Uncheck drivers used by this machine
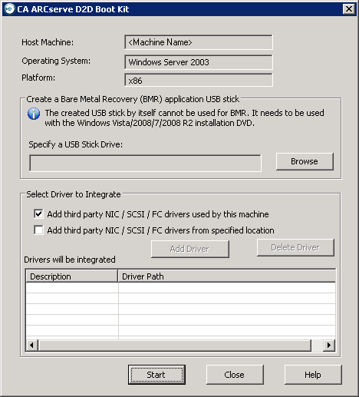Image resolution: width=359 pixels, height=397 pixels. tap(38, 213)
